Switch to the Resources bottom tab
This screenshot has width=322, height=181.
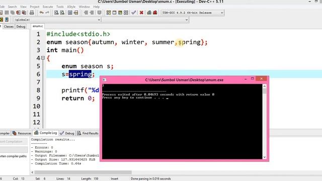[x=22, y=133]
